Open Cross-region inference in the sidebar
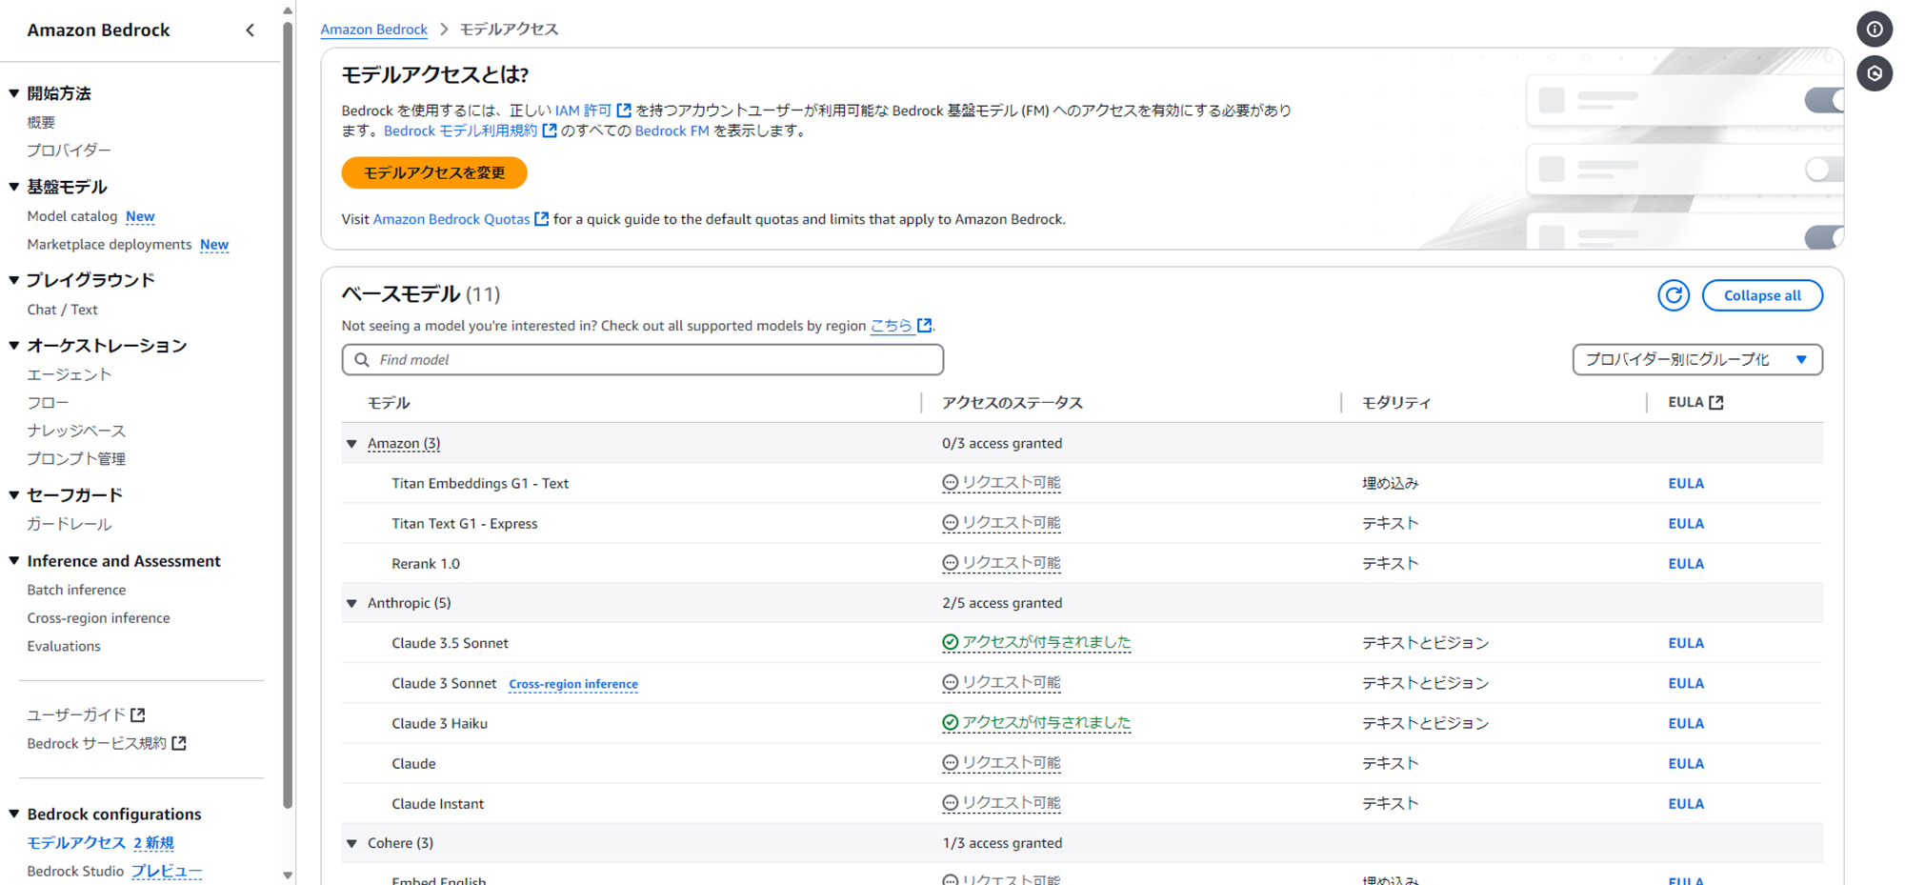 point(98,618)
